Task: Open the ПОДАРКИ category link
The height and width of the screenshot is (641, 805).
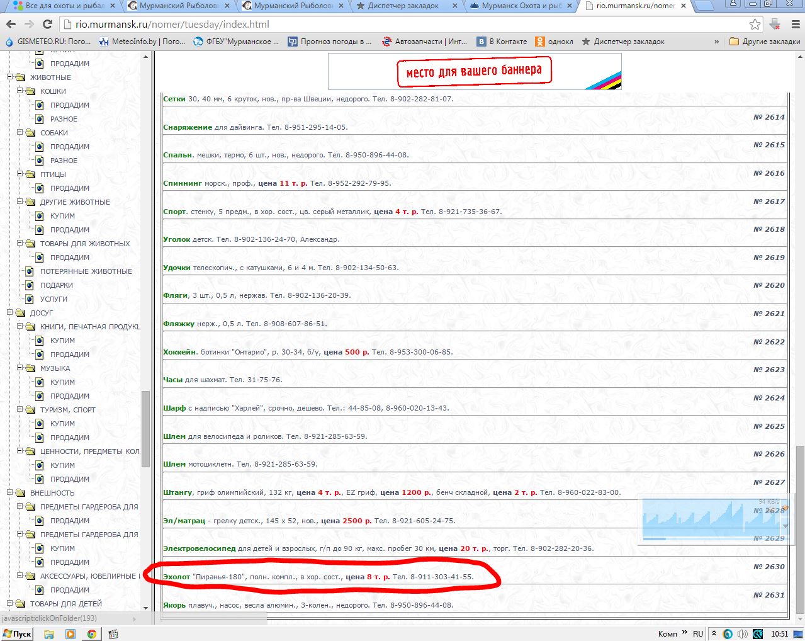Action: (57, 285)
